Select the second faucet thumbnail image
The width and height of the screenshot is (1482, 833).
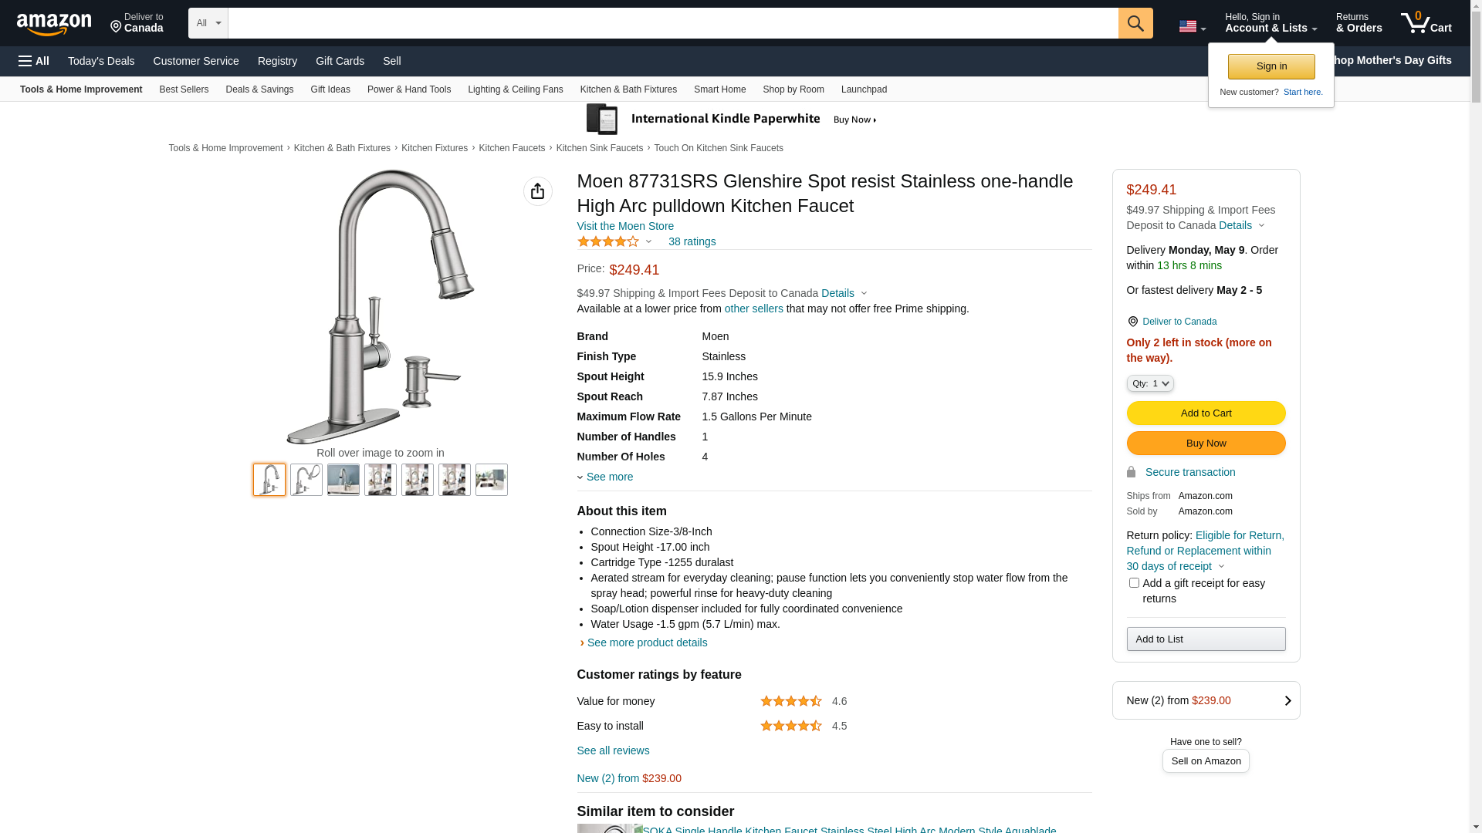point(306,480)
